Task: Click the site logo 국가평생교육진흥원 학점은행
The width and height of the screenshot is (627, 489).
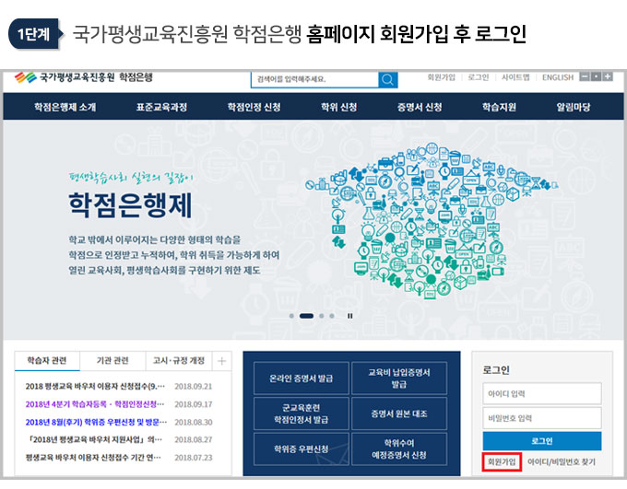Action: 84,77
